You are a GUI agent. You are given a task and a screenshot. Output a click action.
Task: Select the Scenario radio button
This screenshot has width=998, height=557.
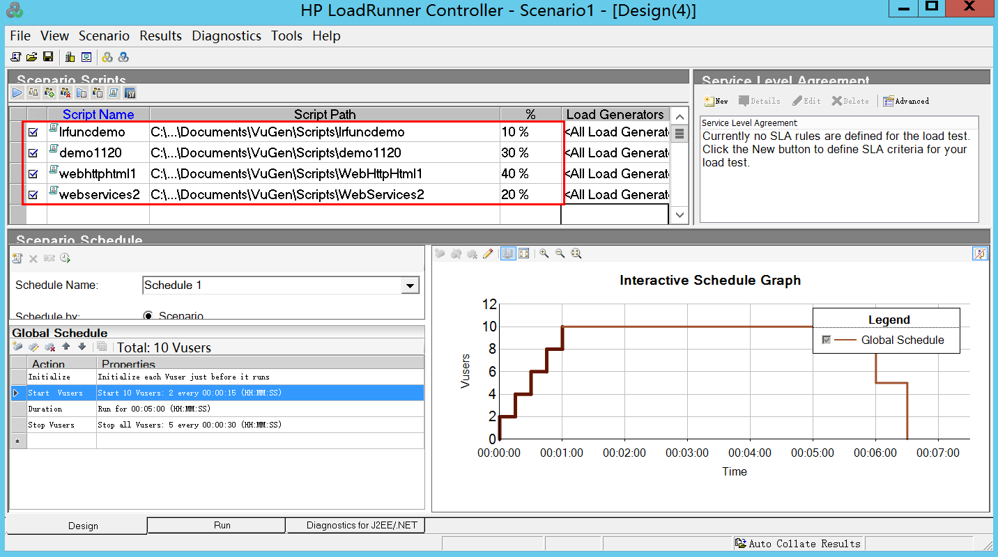[x=148, y=315]
